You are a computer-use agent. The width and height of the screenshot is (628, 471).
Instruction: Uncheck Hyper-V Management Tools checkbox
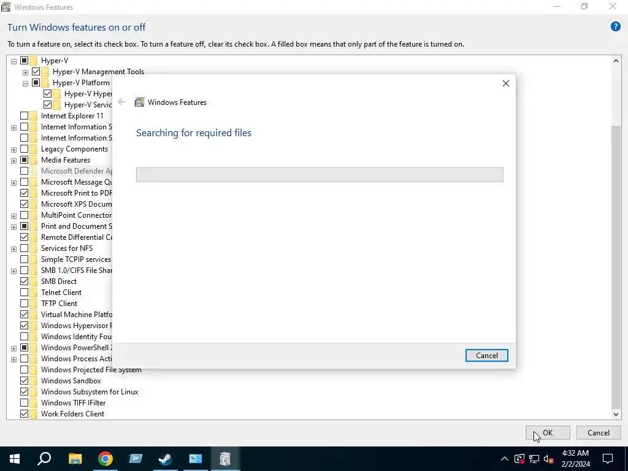pos(36,72)
